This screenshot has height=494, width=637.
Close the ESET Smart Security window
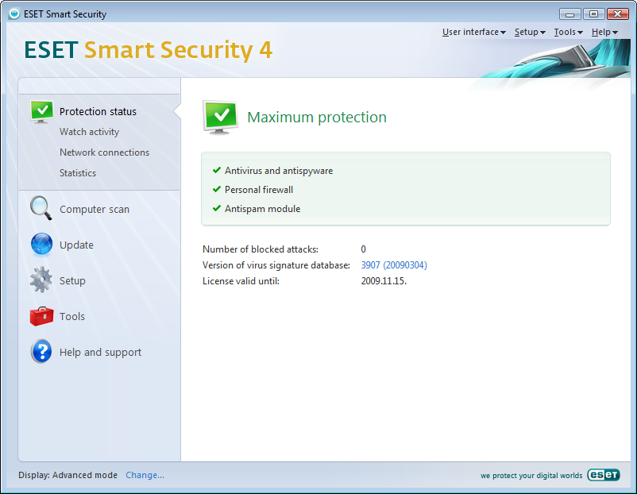(x=617, y=14)
